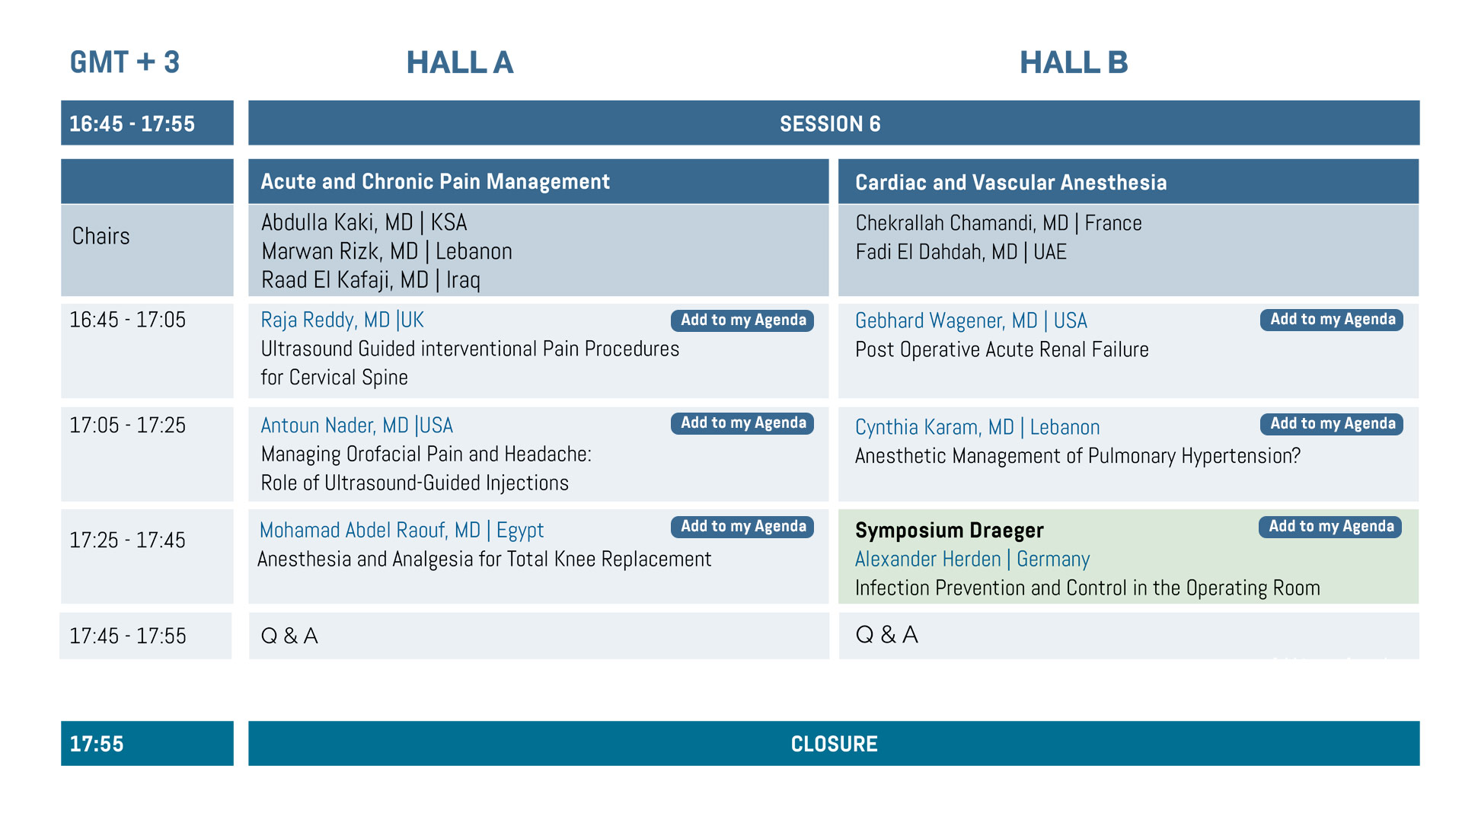Select the CLOSURE bar
The image size is (1462, 829).
[x=834, y=744]
